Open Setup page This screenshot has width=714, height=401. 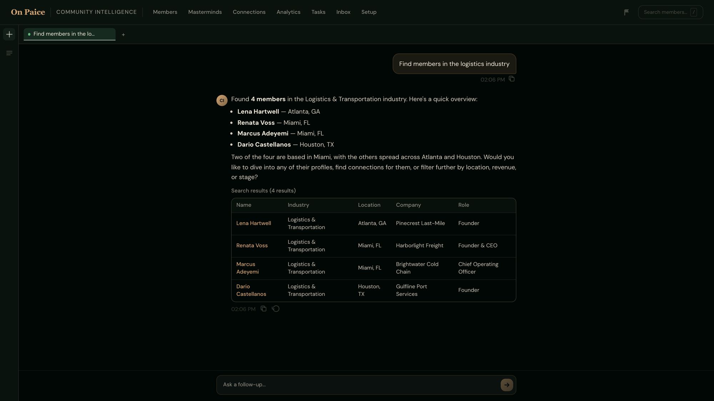369,12
